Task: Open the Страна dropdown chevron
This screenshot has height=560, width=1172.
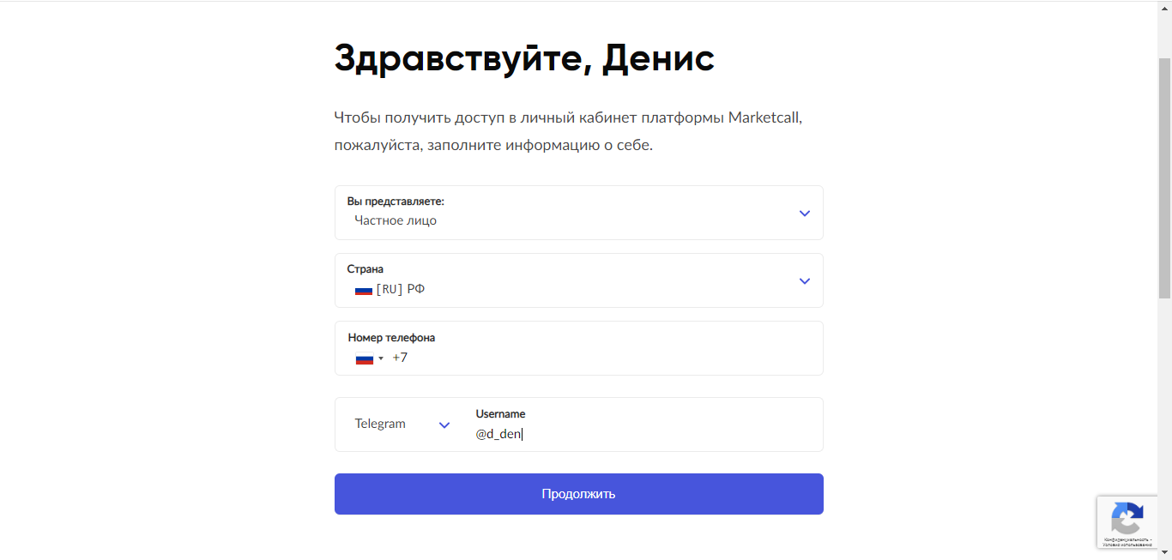Action: click(x=804, y=281)
